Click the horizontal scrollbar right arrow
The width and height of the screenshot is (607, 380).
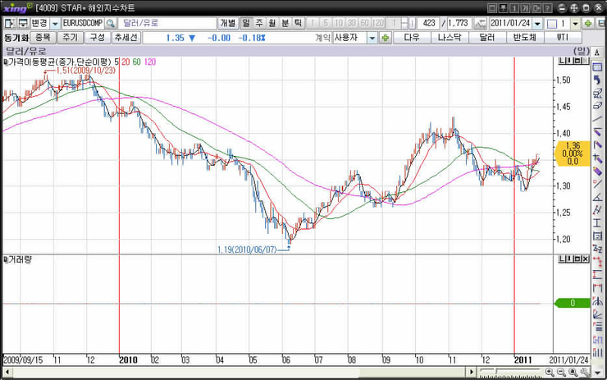471,373
